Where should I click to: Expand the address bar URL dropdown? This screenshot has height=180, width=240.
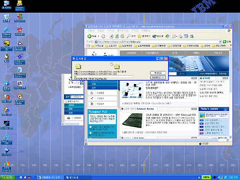[220, 42]
